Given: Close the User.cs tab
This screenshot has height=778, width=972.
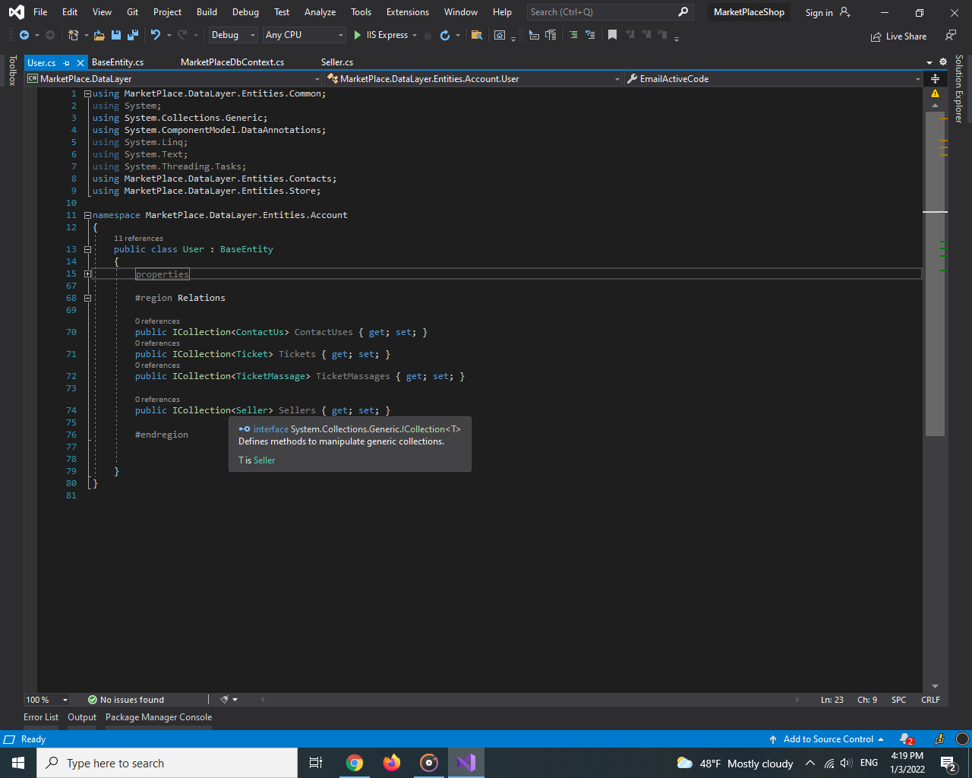Looking at the screenshot, I should (x=80, y=63).
